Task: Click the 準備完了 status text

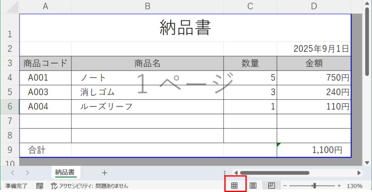Action: 16,186
